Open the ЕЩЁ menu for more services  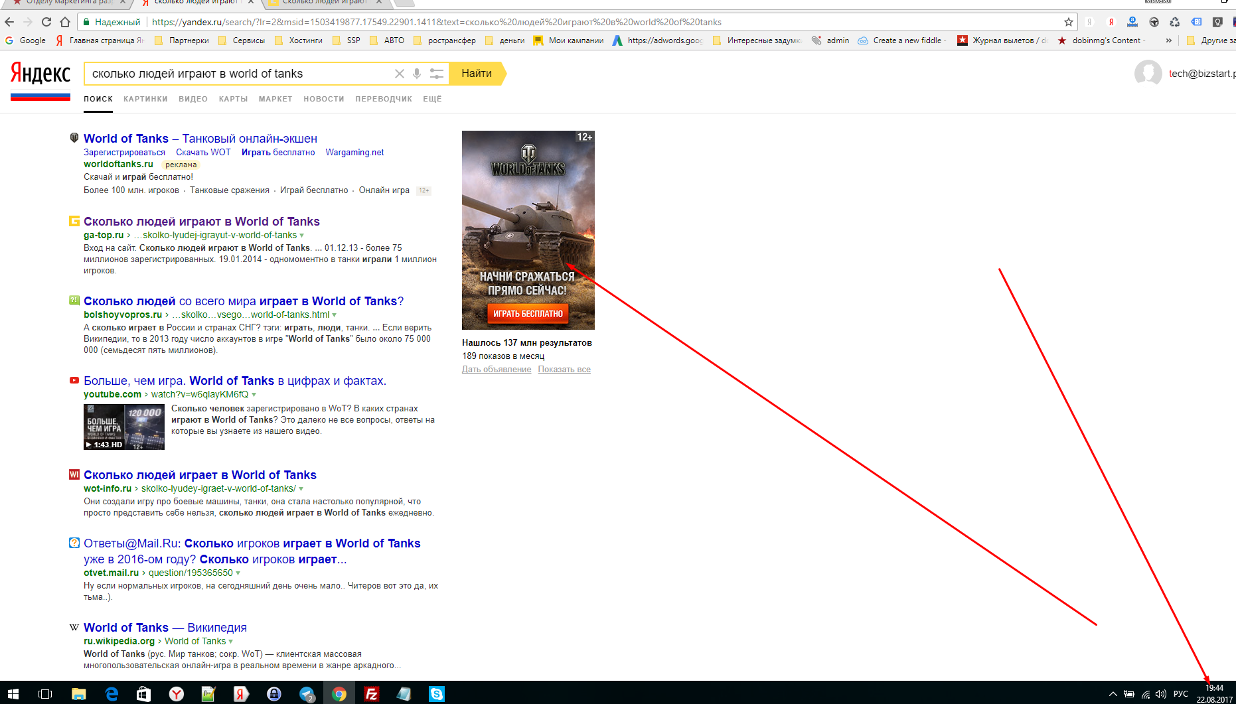point(432,99)
